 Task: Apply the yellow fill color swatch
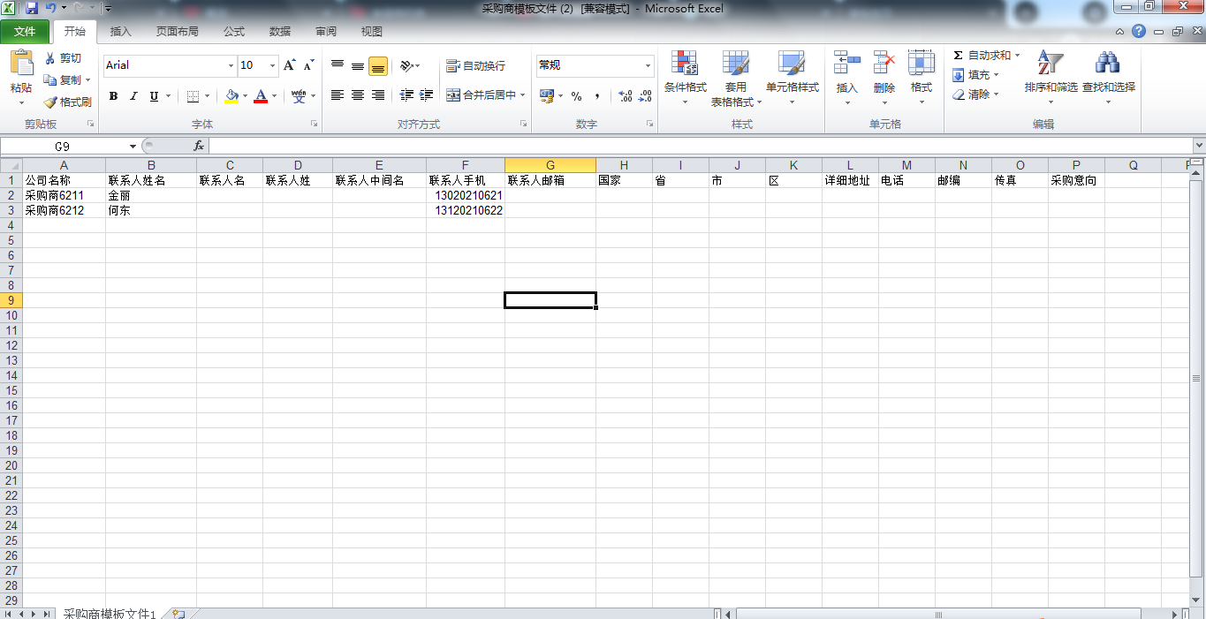point(231,96)
